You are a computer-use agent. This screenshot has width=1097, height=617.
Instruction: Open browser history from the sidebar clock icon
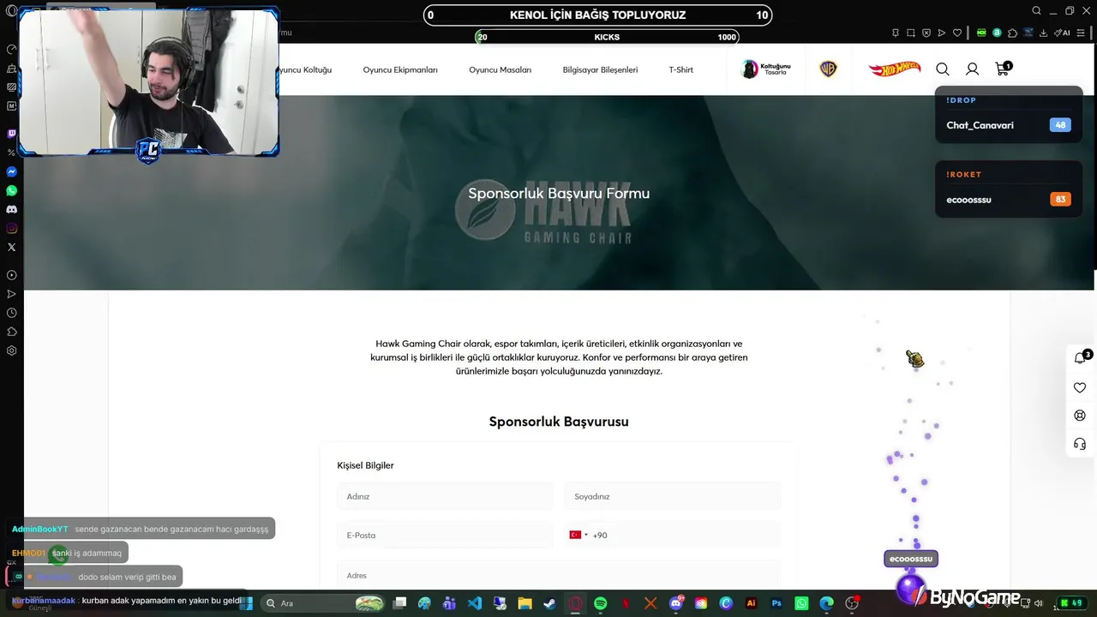pos(12,313)
